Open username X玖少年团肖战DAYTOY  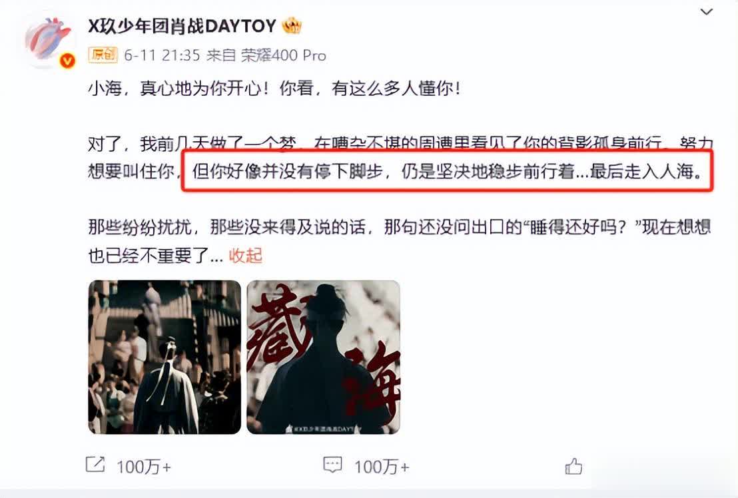pyautogui.click(x=182, y=26)
